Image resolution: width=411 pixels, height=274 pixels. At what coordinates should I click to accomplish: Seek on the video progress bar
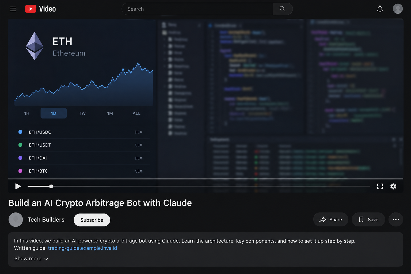pos(199,186)
